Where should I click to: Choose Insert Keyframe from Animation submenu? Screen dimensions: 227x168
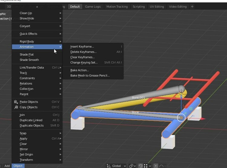[82, 47]
